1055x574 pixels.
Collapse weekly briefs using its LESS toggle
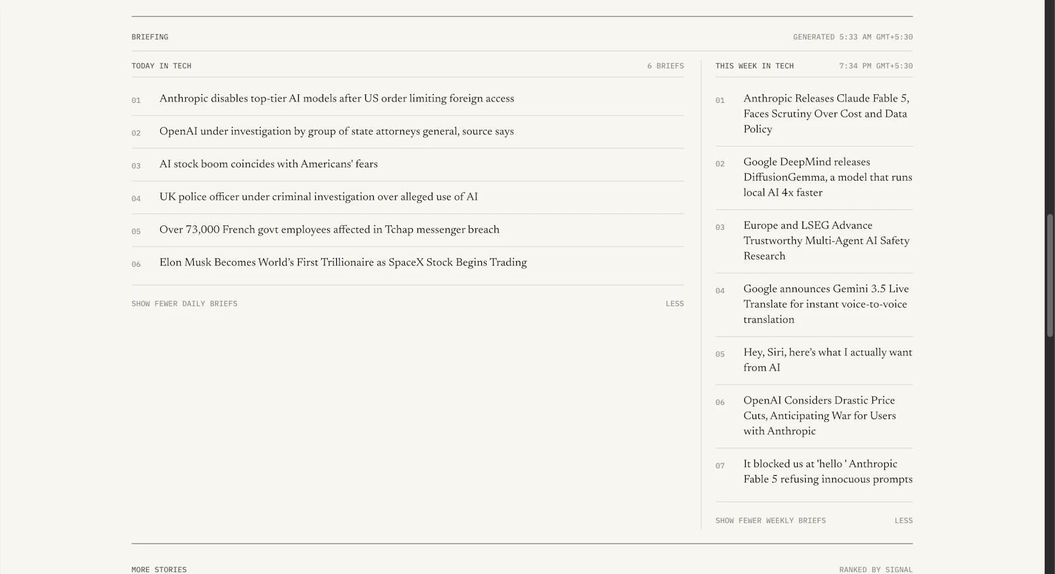point(903,521)
